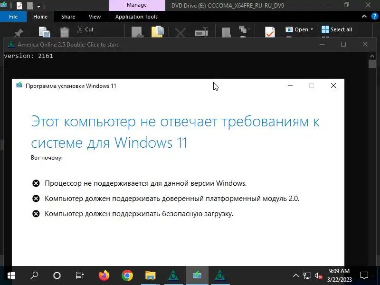Open the Application Tools tab
380x285 pixels.
(136, 17)
